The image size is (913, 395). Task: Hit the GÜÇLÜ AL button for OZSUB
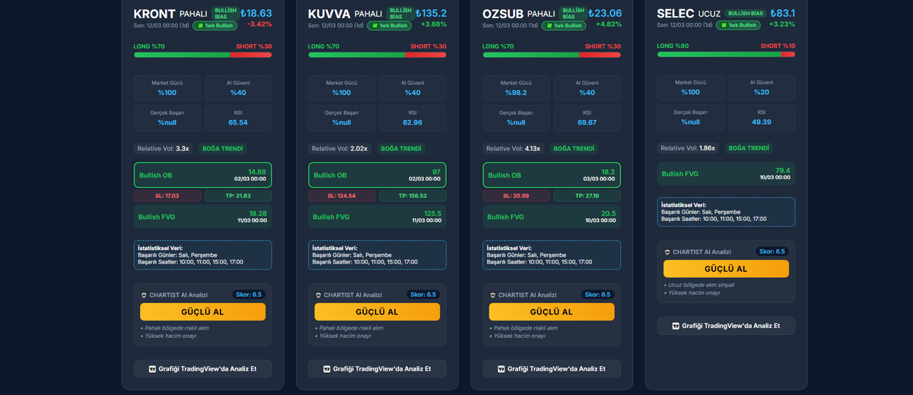pyautogui.click(x=552, y=311)
